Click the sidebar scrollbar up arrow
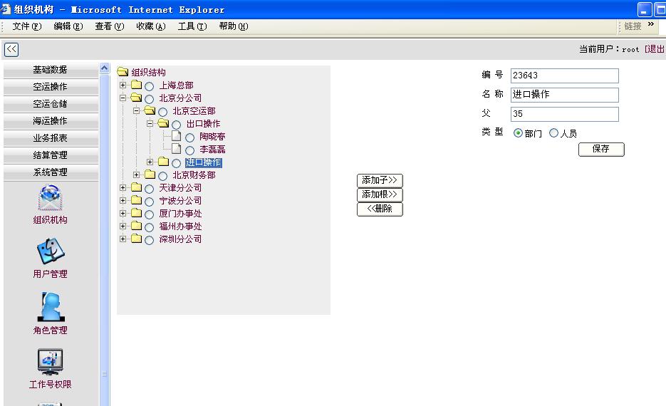The height and width of the screenshot is (406, 666). (x=105, y=68)
